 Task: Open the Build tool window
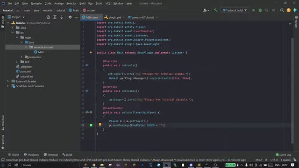coord(67,154)
